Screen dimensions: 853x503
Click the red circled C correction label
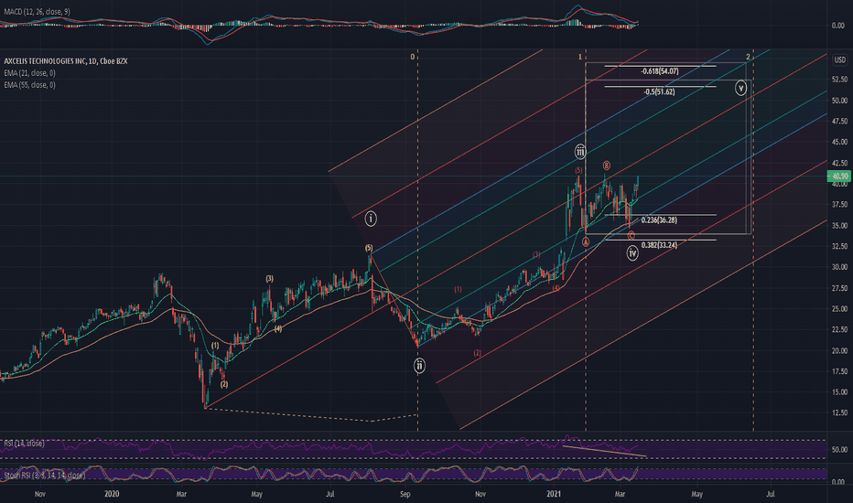coord(631,235)
